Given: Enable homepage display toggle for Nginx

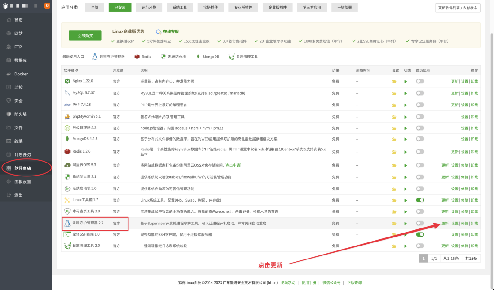Looking at the screenshot, I should tap(420, 81).
